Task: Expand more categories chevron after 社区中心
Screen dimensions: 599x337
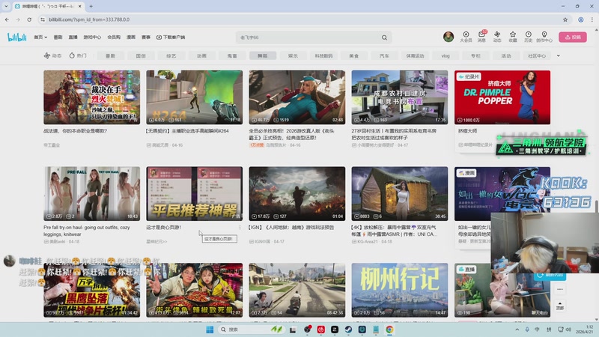Action: point(558,55)
